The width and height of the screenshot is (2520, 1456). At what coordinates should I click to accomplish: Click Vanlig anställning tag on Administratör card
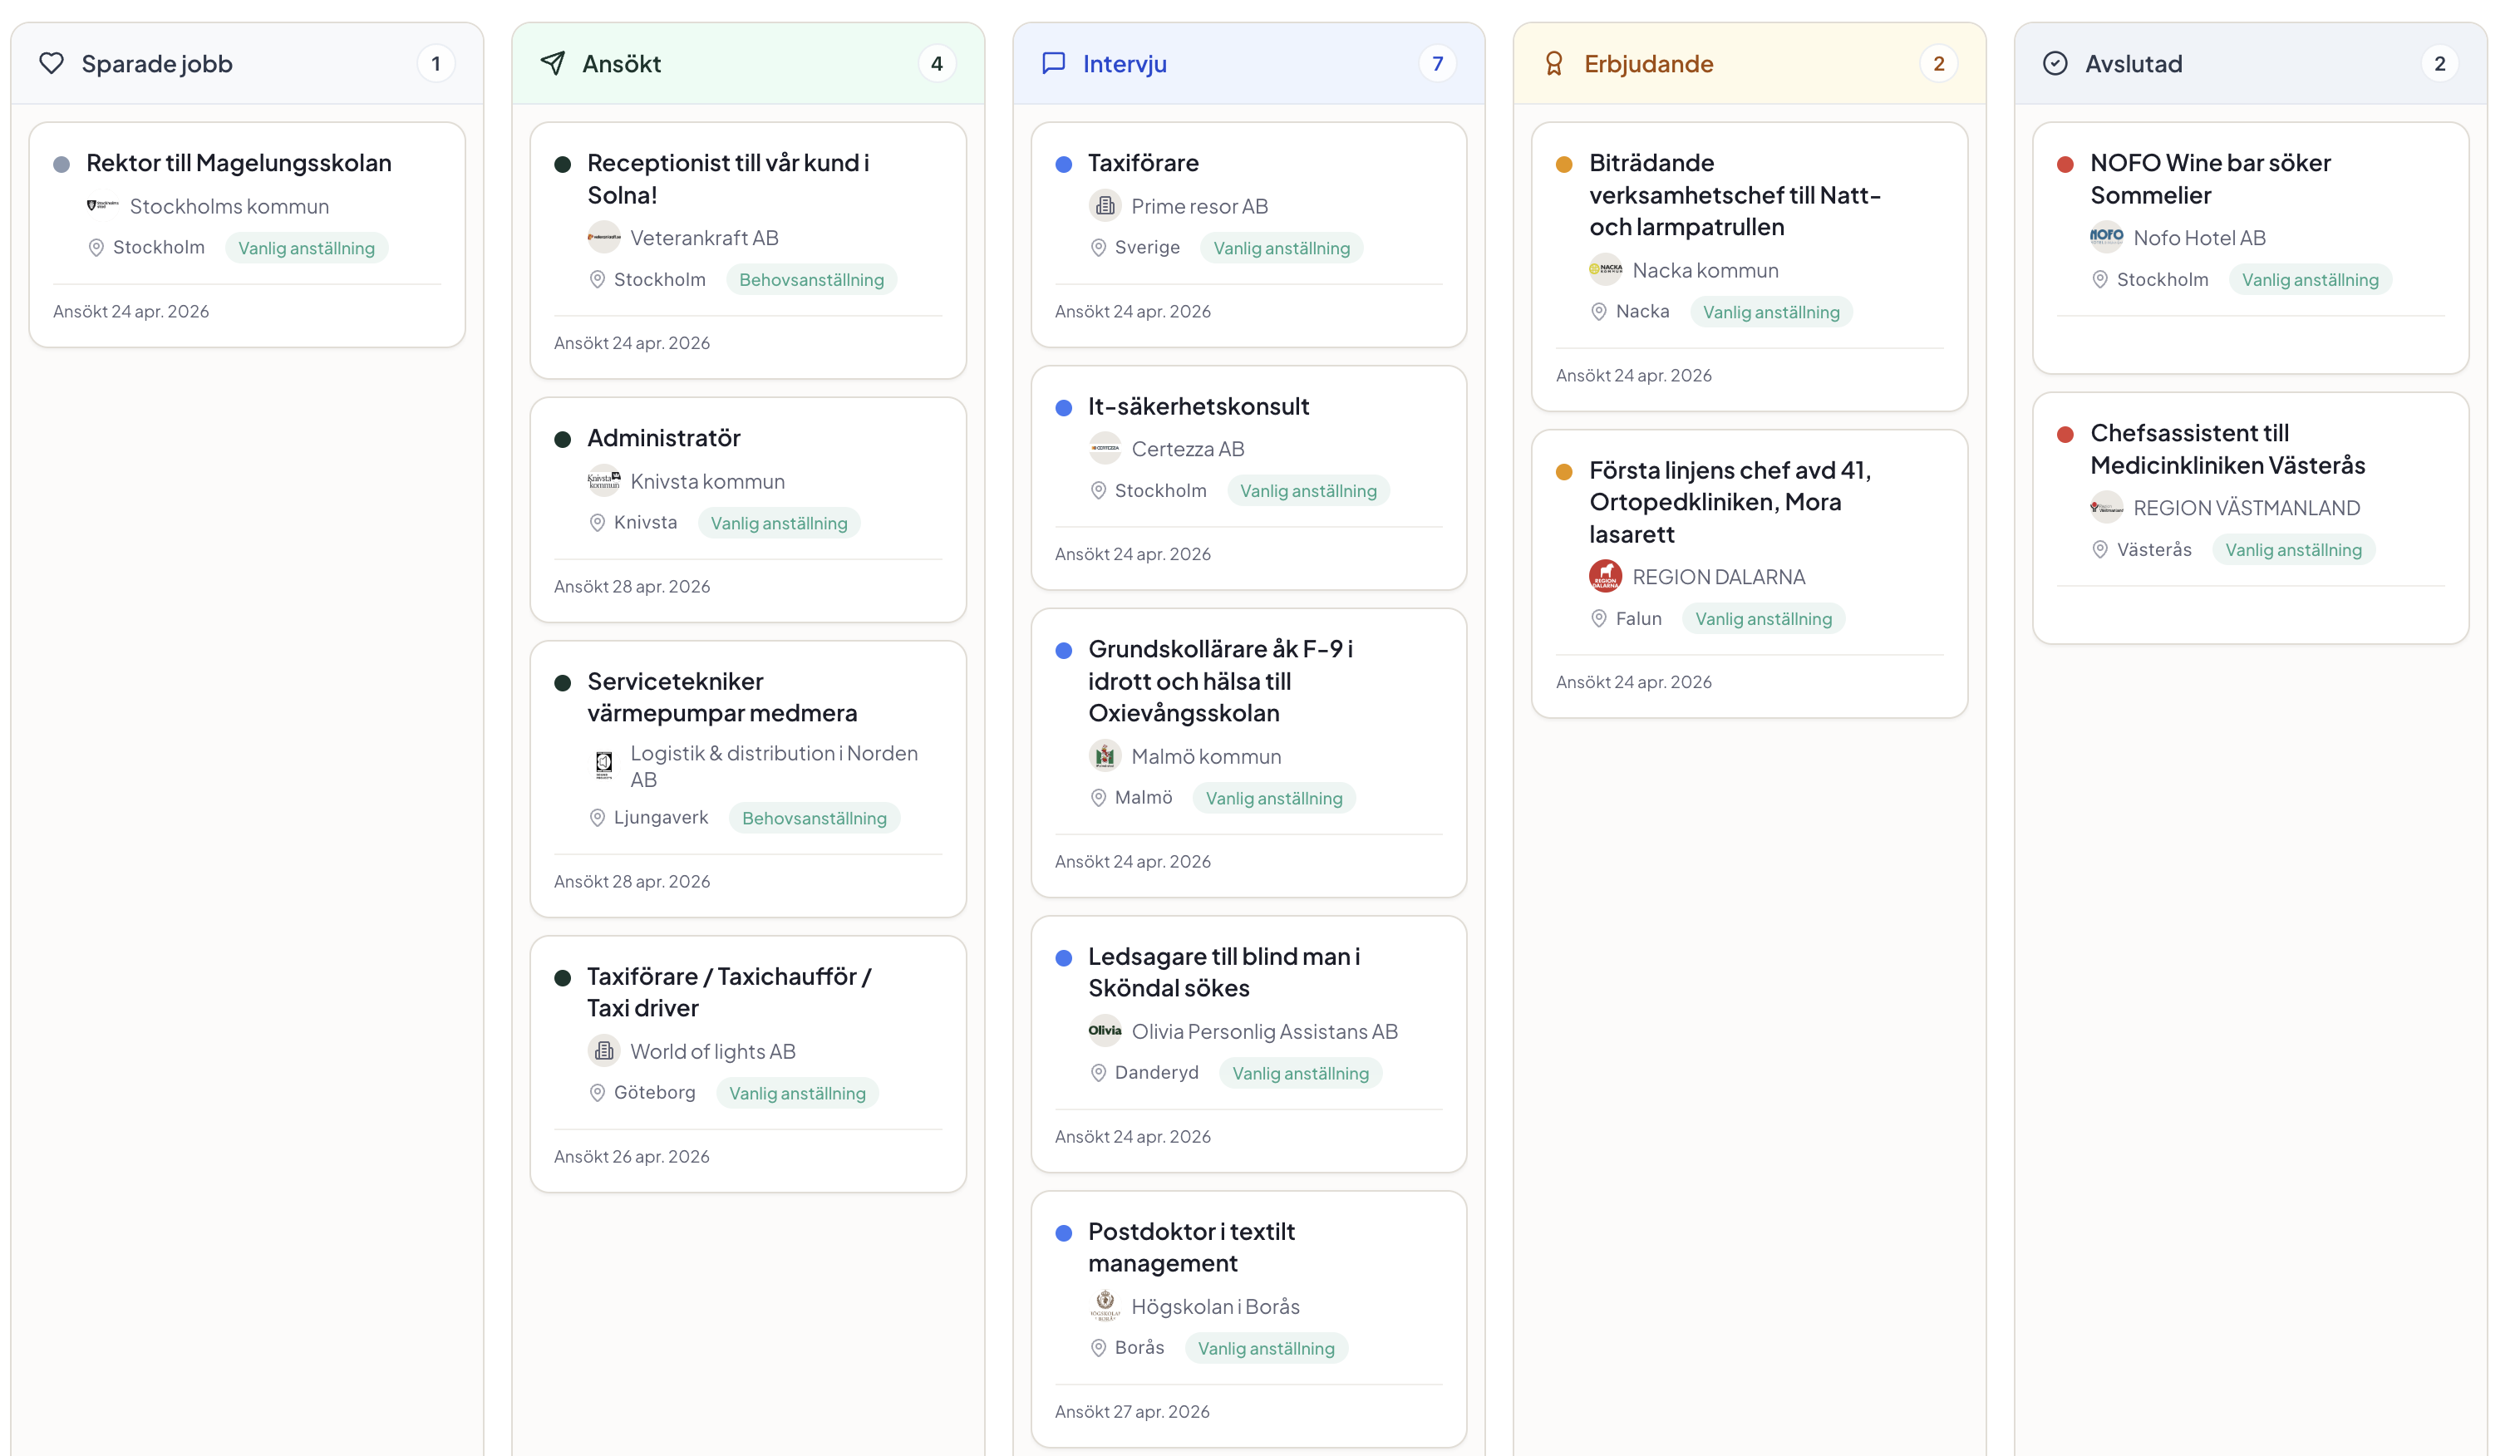click(x=779, y=523)
